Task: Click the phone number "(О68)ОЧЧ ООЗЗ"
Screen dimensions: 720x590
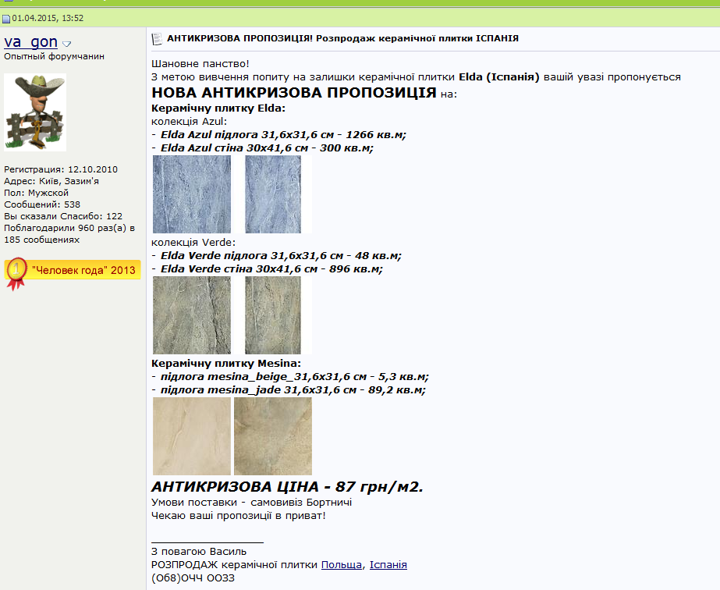Action: (193, 578)
